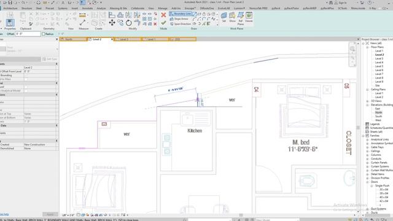Close the Properties palette
The height and width of the screenshot is (221, 393).
56,39
